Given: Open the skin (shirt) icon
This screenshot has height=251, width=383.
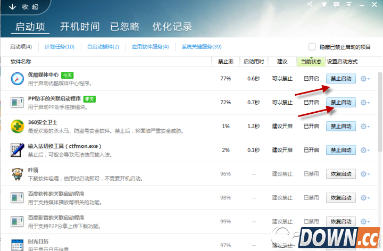Looking at the screenshot, I should 324,4.
